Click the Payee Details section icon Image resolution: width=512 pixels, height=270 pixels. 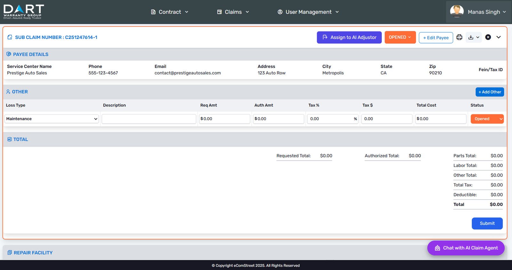9,54
